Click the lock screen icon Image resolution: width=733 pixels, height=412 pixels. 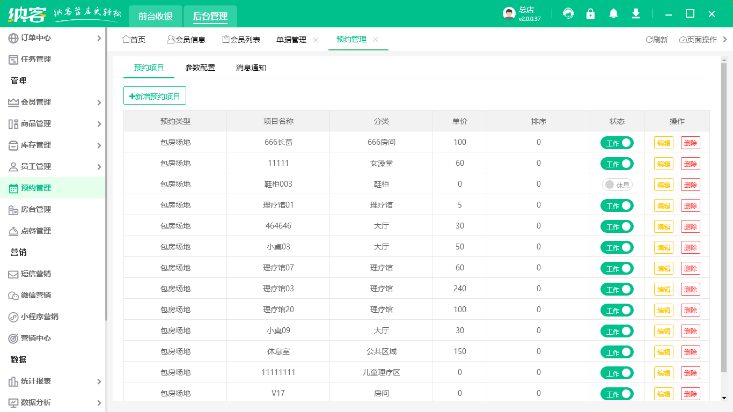coord(591,14)
